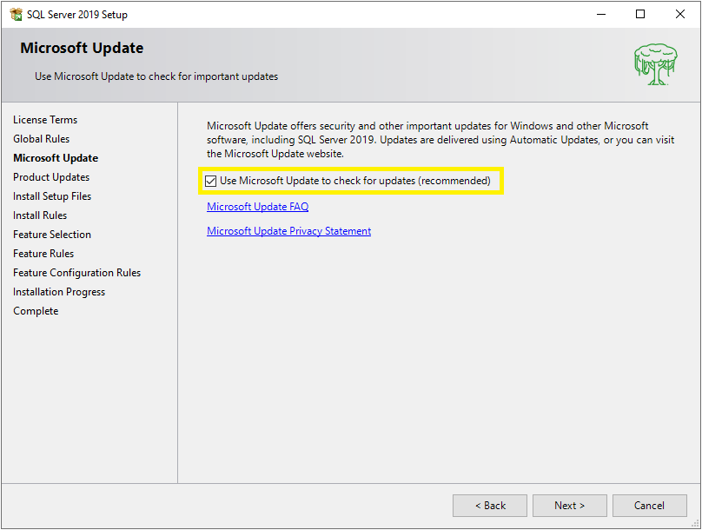Uncheck Use Microsoft Update to check for updates
Image resolution: width=702 pixels, height=530 pixels.
[211, 181]
